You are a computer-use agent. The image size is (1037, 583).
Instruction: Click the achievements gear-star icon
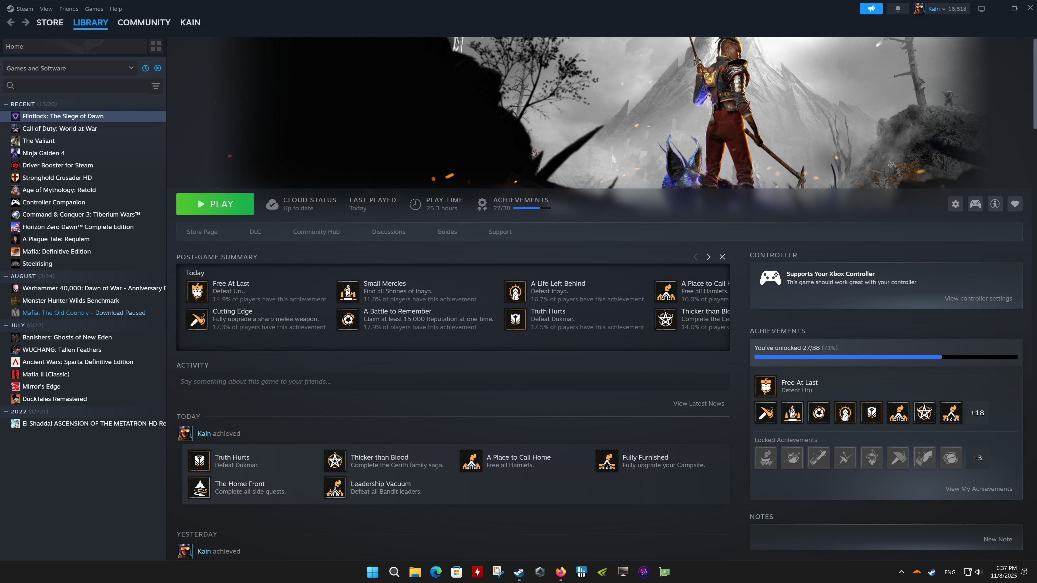[482, 204]
